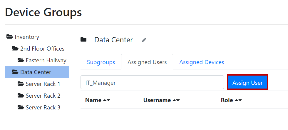The height and width of the screenshot is (130, 288).
Task: Focus the IT_Manager user input field
Action: pos(152,83)
